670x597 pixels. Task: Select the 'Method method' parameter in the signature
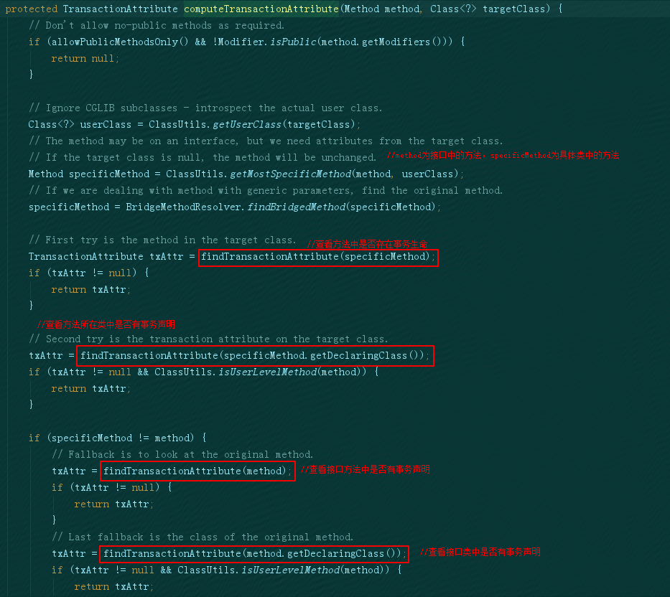(x=381, y=9)
